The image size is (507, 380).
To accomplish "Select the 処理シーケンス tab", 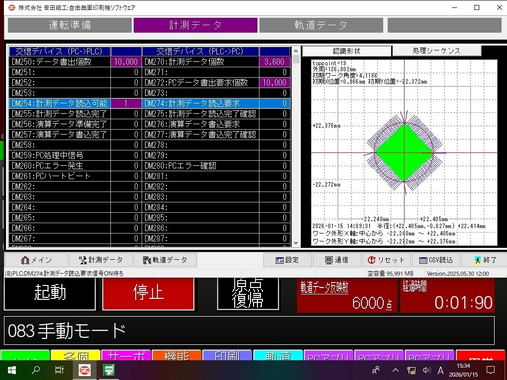I will coord(437,51).
